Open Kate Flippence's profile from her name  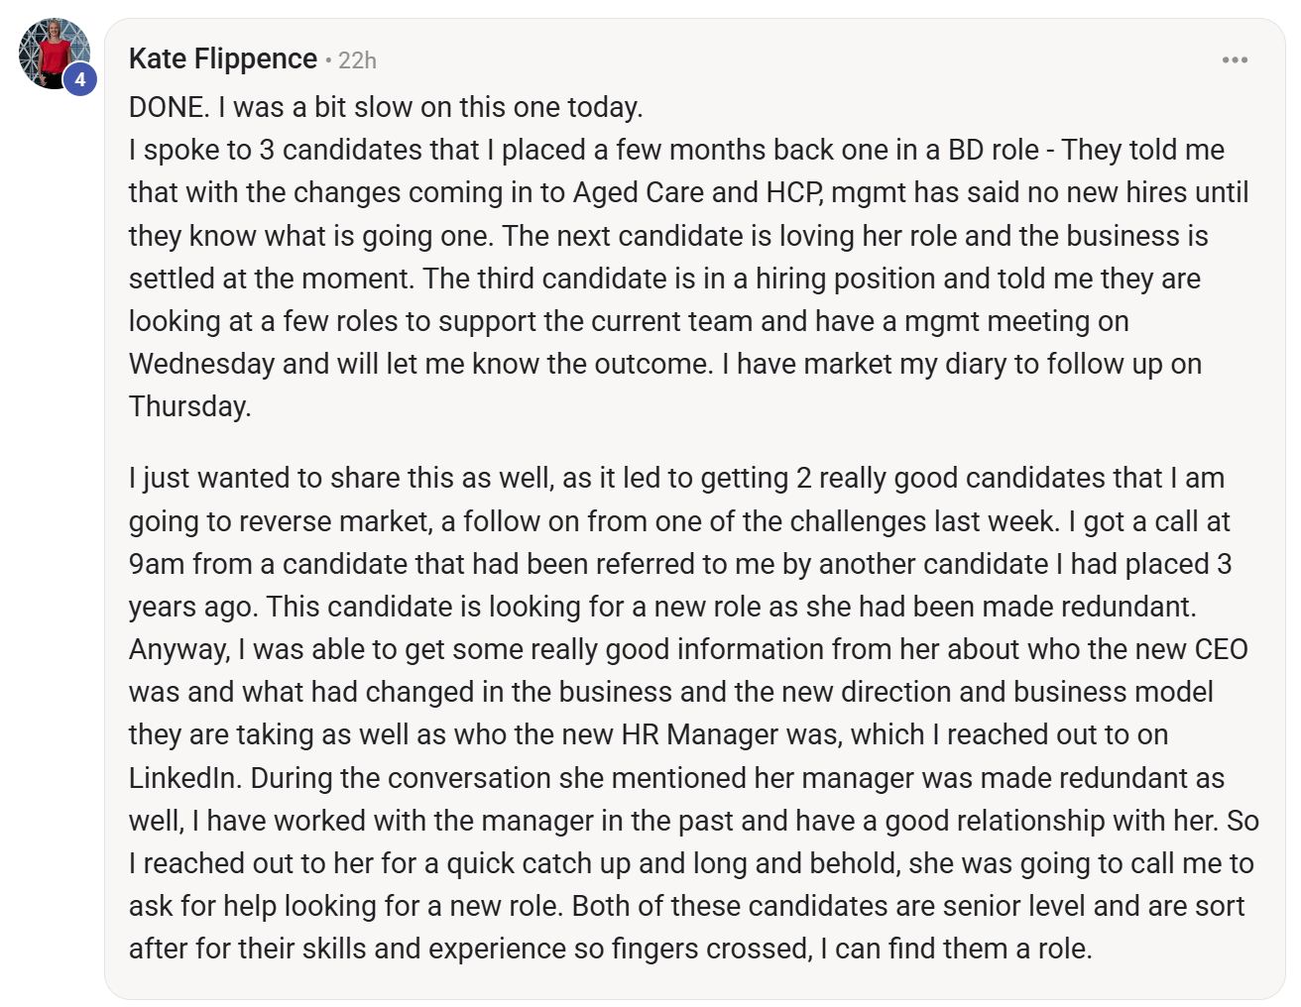pos(223,59)
